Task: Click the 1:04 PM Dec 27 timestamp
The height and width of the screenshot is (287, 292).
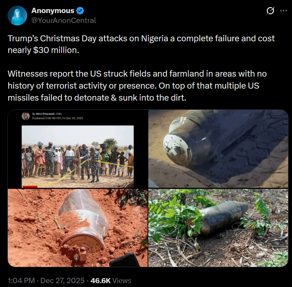Action: pyautogui.click(x=46, y=281)
